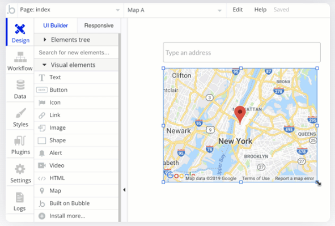Select the Map element pin icon

click(42, 190)
